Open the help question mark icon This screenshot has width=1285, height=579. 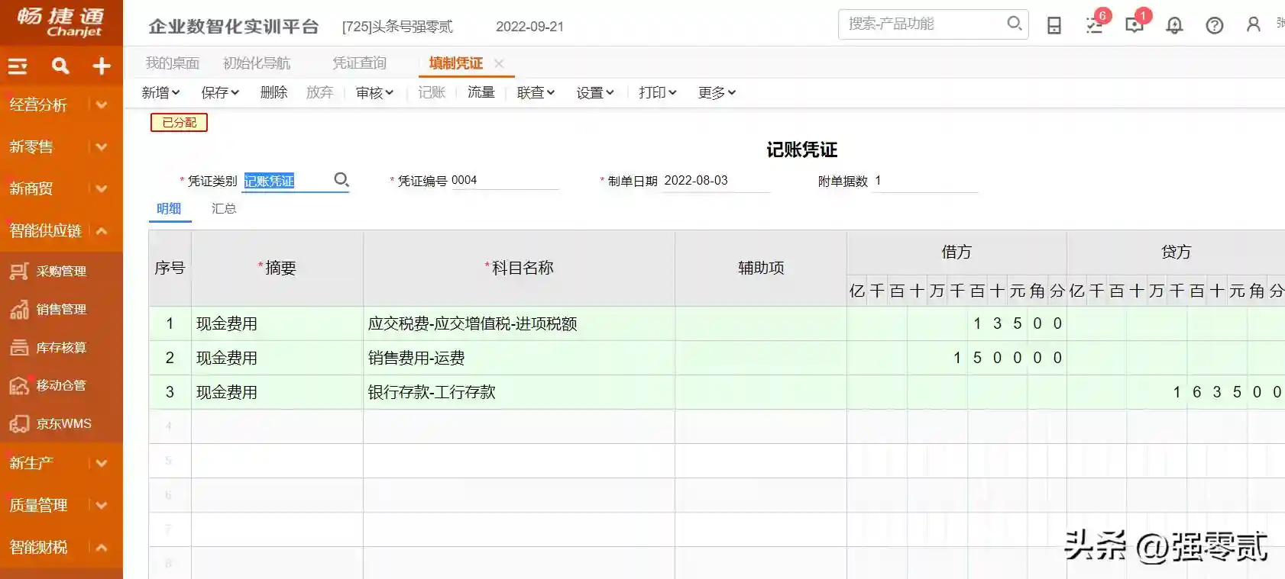pyautogui.click(x=1214, y=25)
